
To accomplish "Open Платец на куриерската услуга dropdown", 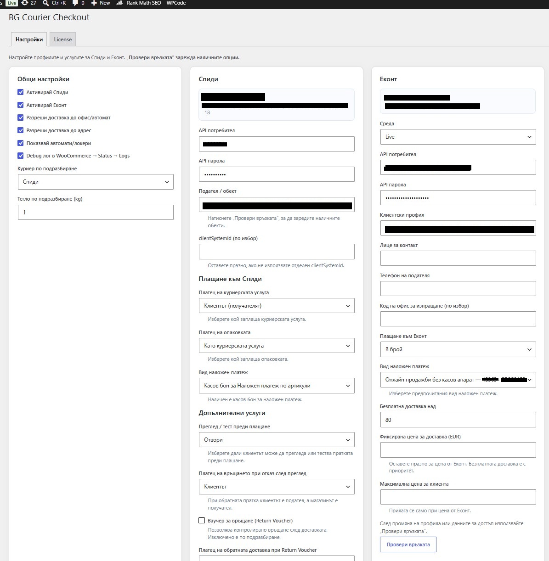I will click(x=277, y=306).
